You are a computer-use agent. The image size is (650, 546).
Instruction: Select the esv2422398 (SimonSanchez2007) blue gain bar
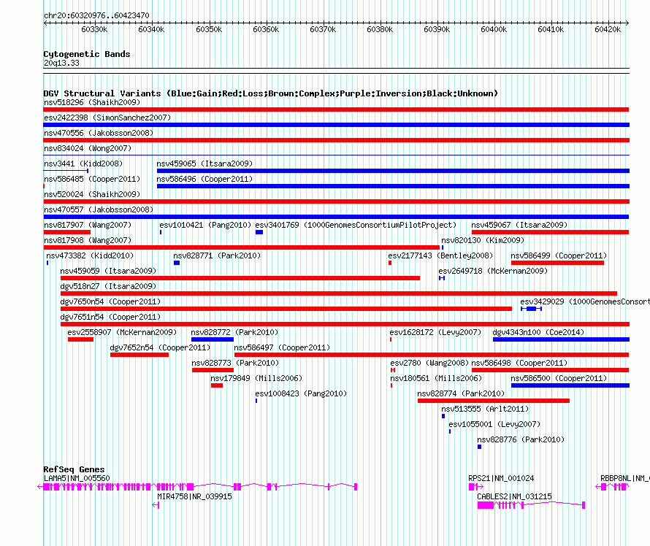click(336, 125)
